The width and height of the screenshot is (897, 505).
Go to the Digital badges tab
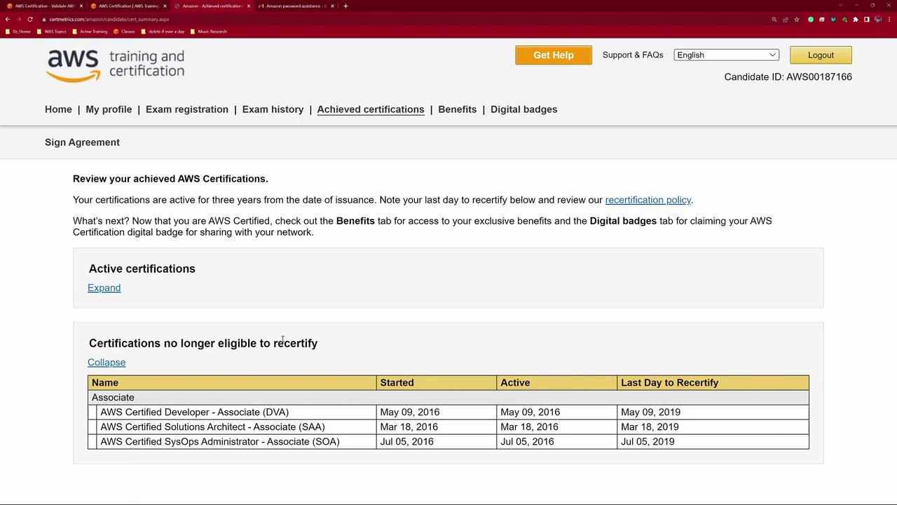[x=523, y=109]
